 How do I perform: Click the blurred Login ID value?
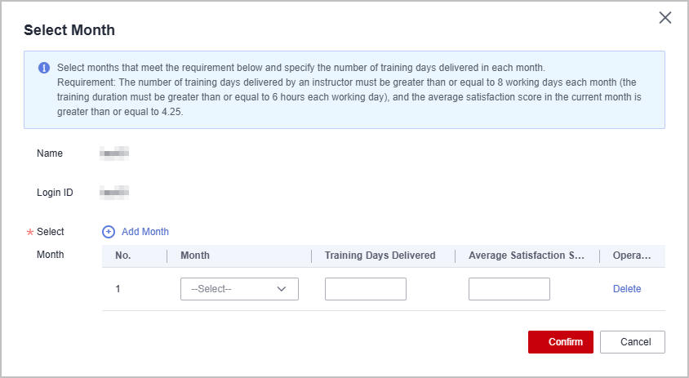pyautogui.click(x=114, y=193)
